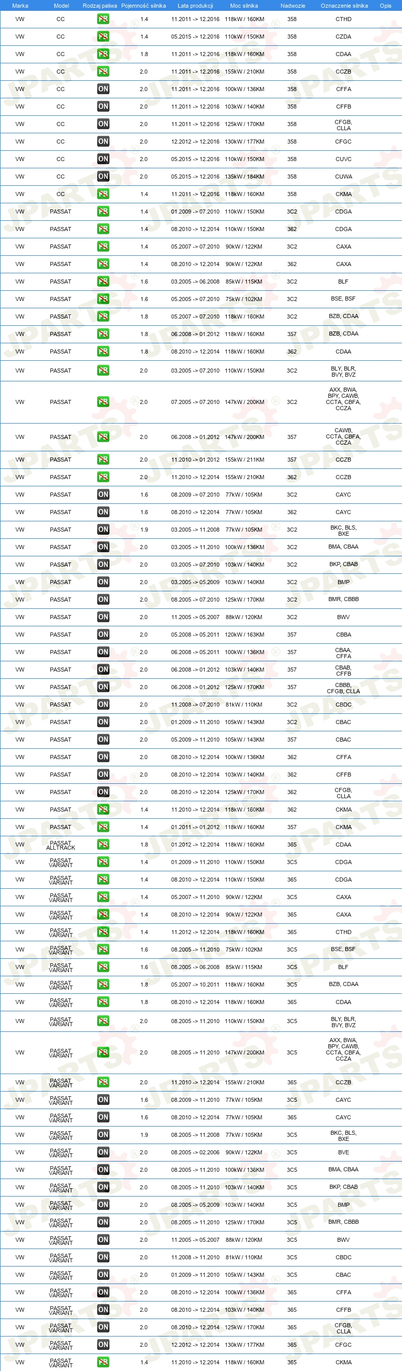
Task: Click the CUVC engine code cell
Action: (343, 159)
